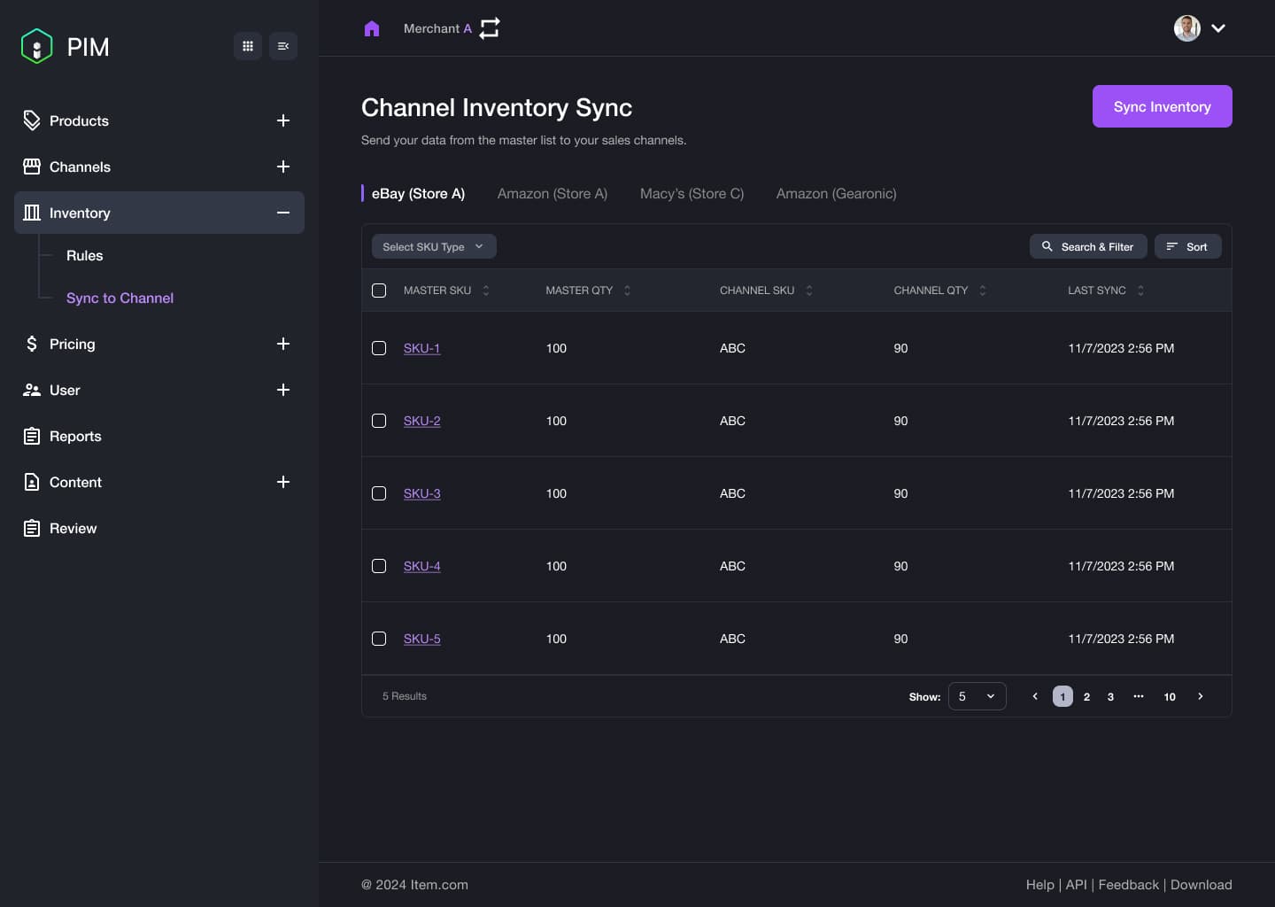This screenshot has height=907, width=1275.
Task: Expand the Channels submenu plus
Action: (283, 167)
